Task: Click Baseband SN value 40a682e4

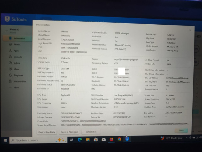Action: click(x=65, y=89)
